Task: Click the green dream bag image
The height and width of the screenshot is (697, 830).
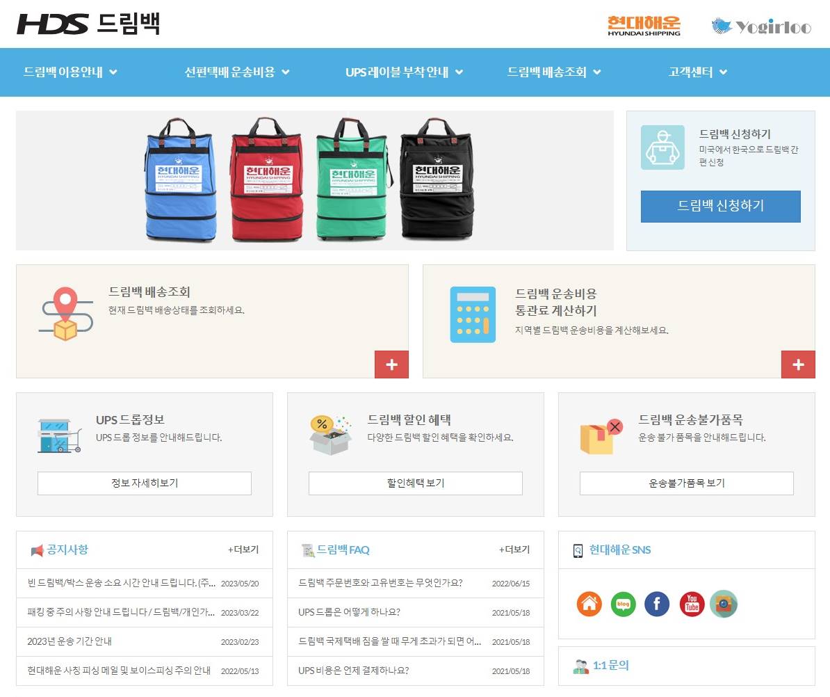Action: [355, 179]
